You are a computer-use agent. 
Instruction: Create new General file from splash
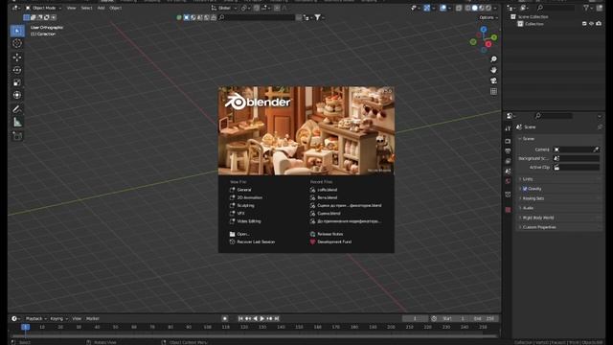244,190
